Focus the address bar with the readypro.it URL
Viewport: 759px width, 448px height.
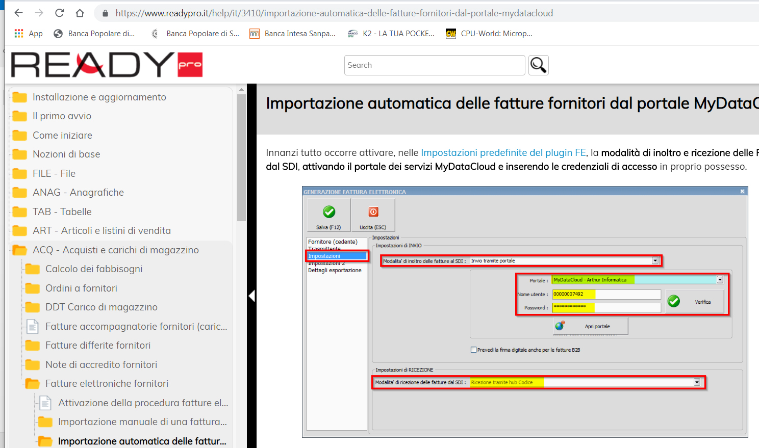pos(334,13)
